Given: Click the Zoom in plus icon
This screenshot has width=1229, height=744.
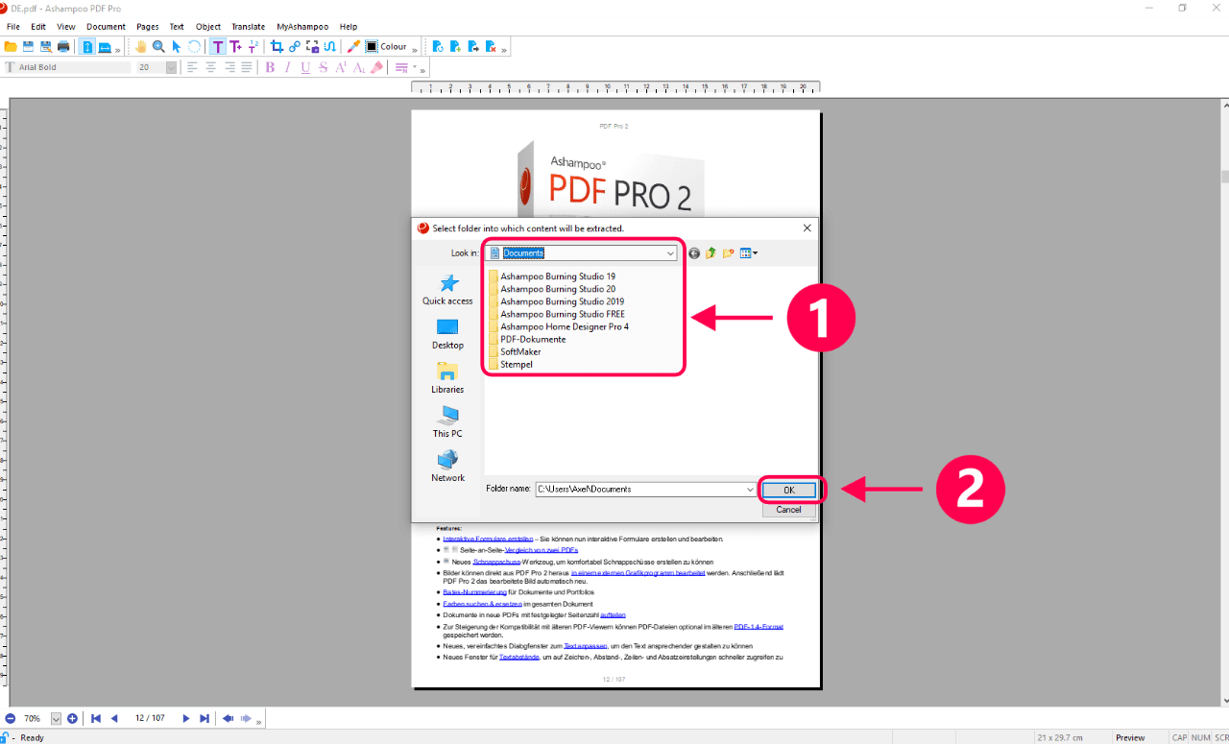Looking at the screenshot, I should point(72,718).
